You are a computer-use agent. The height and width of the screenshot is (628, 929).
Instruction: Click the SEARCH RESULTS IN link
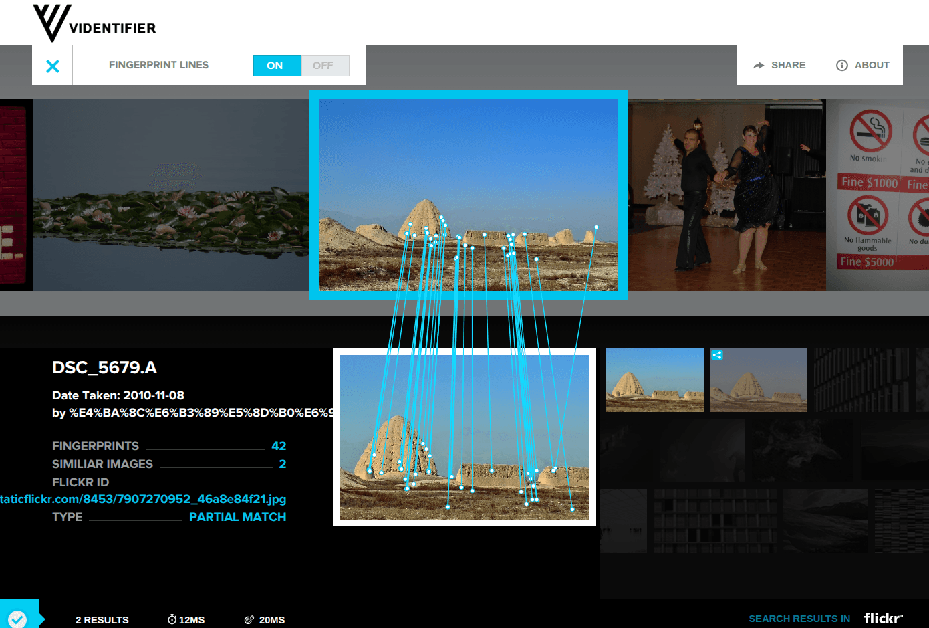click(798, 618)
